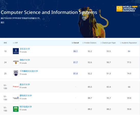Click Canada location under 蒙特利尔大学
Viewport: 140px width, 115px height.
tap(23, 99)
